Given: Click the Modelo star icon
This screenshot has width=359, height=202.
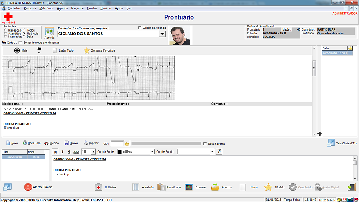Looking at the screenshot, I should [268, 187].
